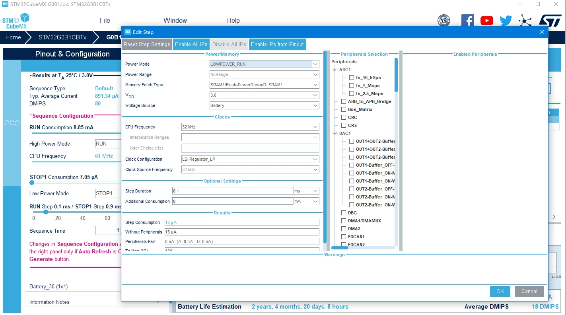Collapse the Results section bullet

31,75
